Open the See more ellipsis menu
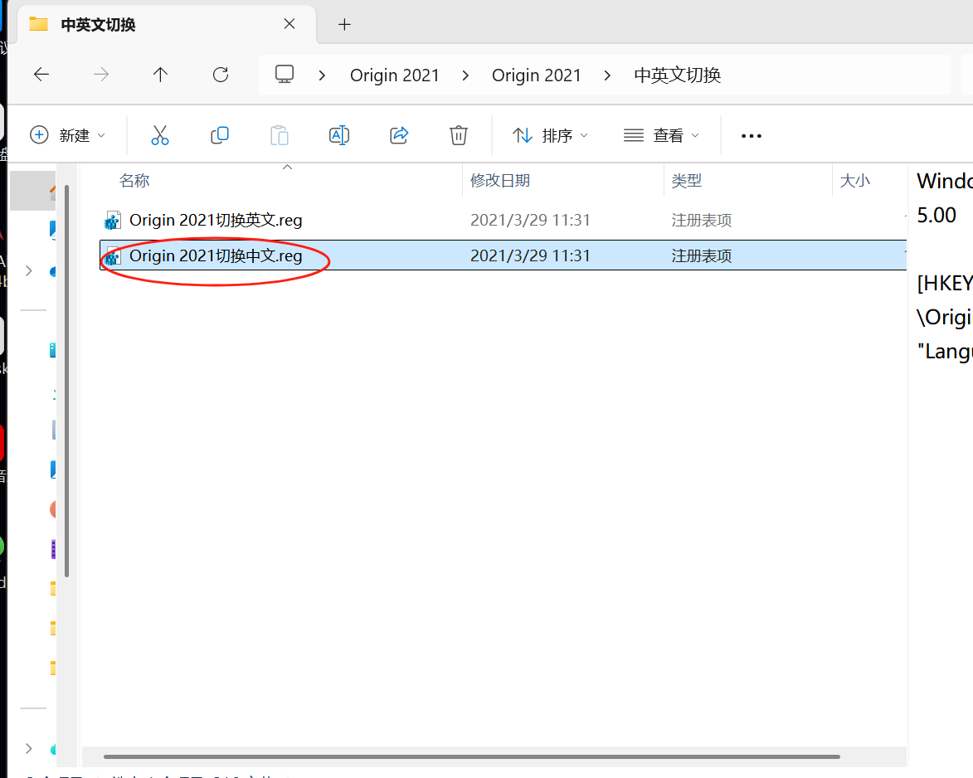Image resolution: width=973 pixels, height=778 pixels. click(750, 134)
